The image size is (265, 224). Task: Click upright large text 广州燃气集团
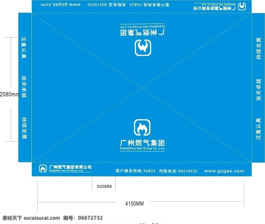click(x=142, y=143)
